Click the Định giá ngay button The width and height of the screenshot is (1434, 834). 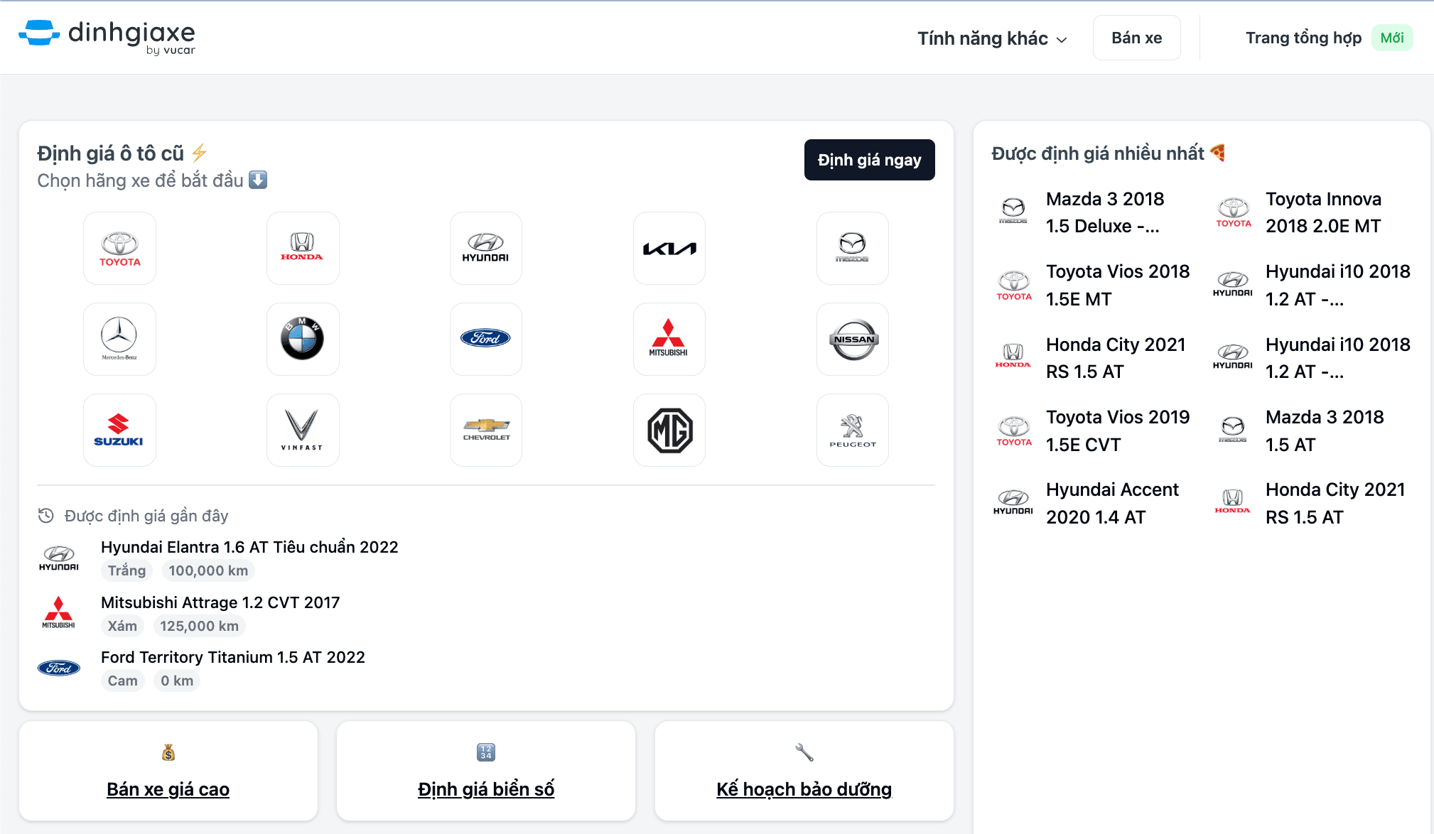pos(870,160)
